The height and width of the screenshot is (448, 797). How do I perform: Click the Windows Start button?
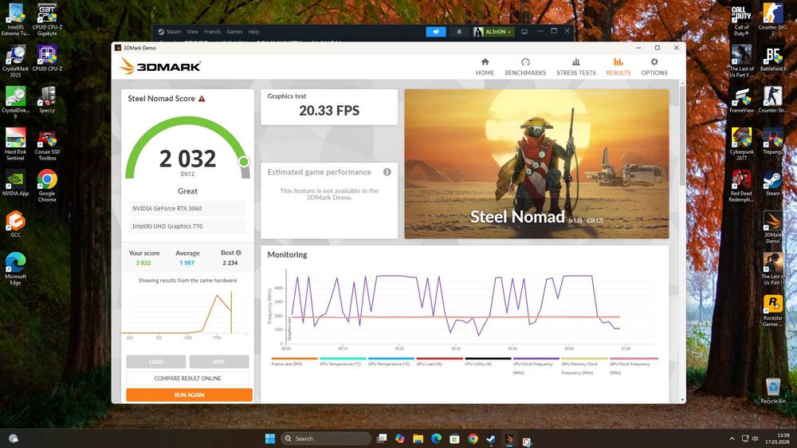pyautogui.click(x=270, y=438)
